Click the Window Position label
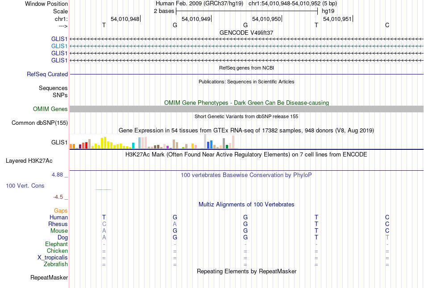The image size is (424, 288). point(46,4)
